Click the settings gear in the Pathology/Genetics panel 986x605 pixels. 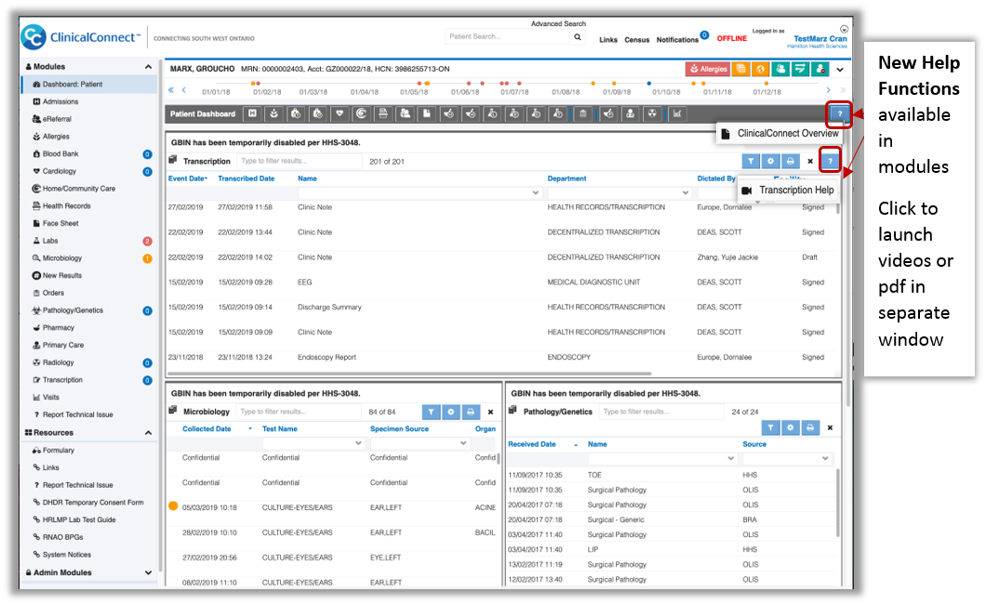[x=791, y=427]
